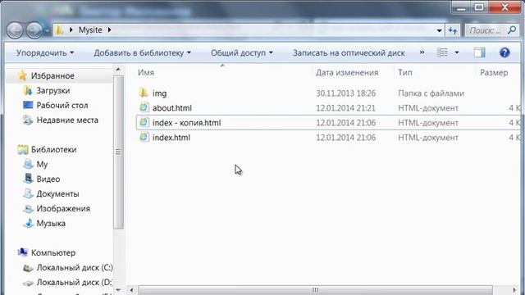Toggle the preview pane button

pos(479,52)
